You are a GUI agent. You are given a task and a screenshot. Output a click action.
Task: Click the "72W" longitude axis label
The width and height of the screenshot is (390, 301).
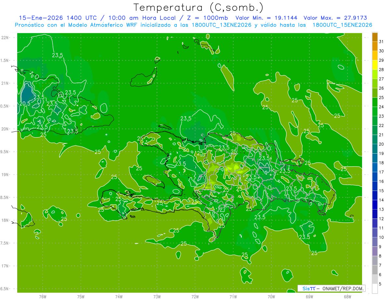coord(195,296)
